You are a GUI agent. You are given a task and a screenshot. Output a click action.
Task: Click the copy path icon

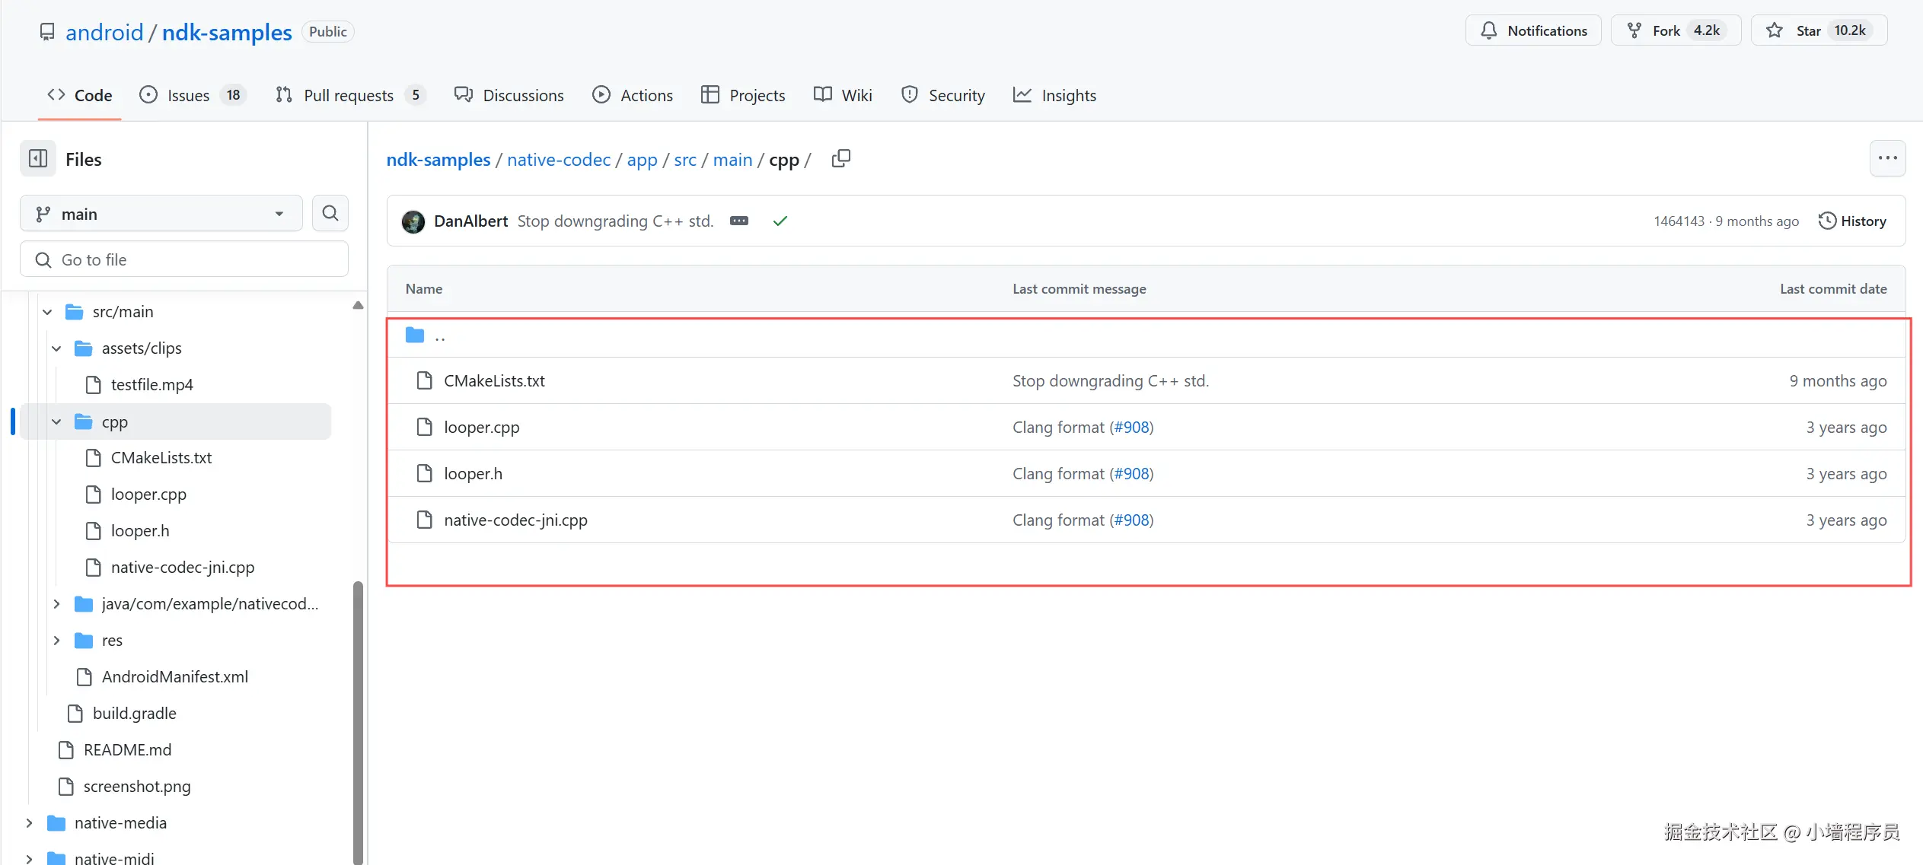tap(840, 158)
